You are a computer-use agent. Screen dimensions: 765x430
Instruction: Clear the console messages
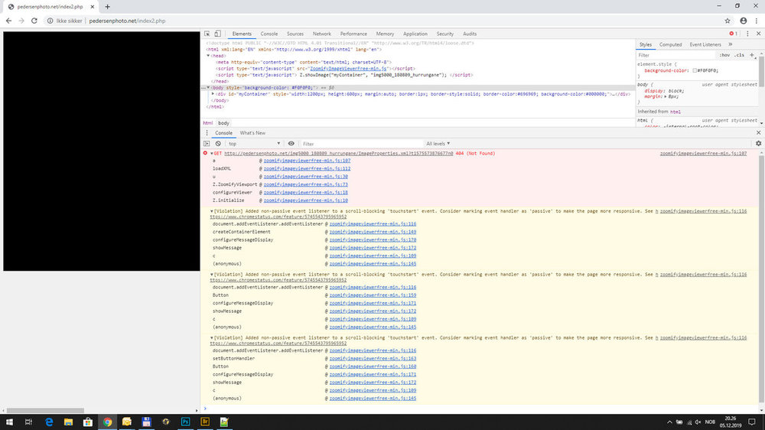pos(218,144)
